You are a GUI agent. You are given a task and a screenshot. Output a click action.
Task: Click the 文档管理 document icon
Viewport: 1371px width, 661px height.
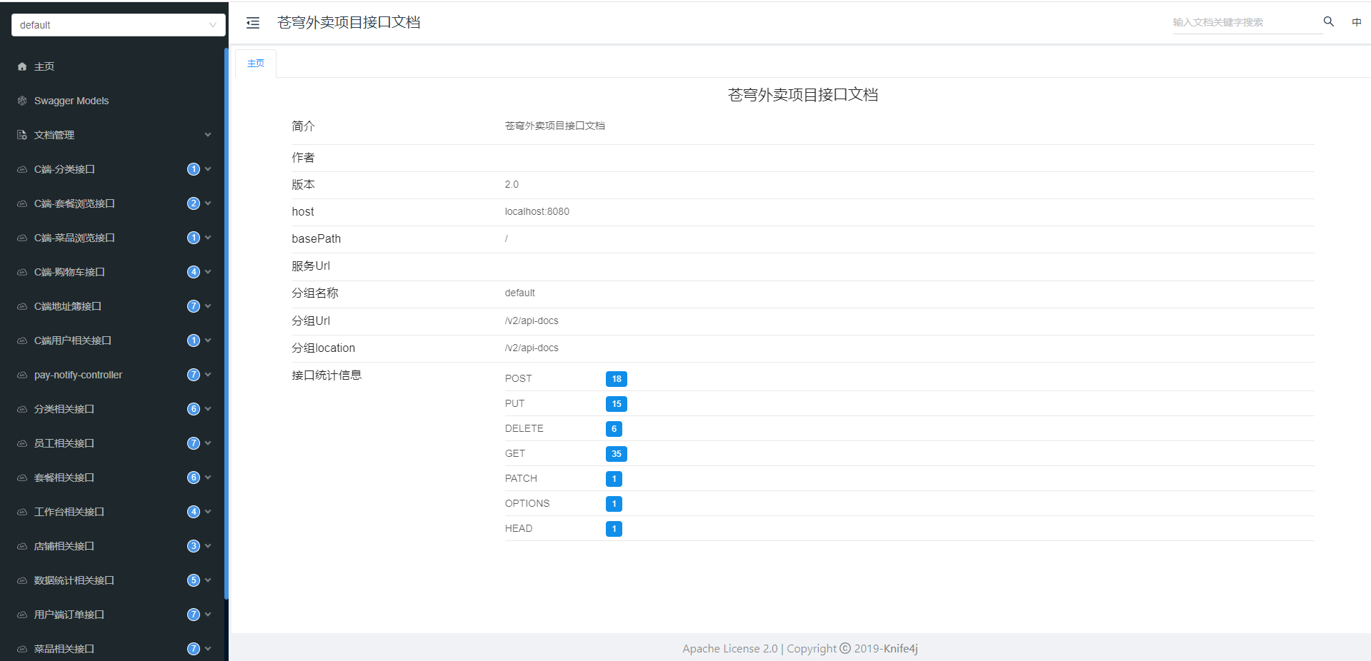point(22,135)
